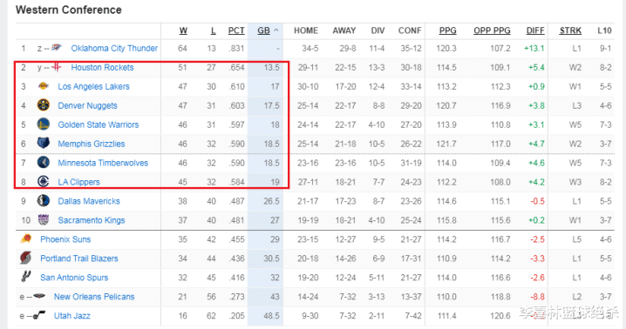Sort by the DIFF column header

(535, 30)
